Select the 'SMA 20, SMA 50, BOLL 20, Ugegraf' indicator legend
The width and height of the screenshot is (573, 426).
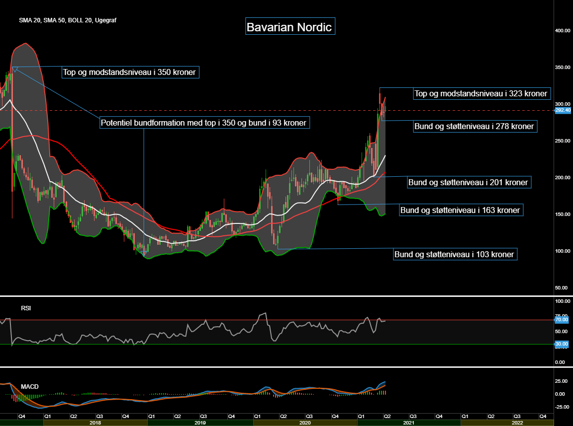(x=68, y=20)
